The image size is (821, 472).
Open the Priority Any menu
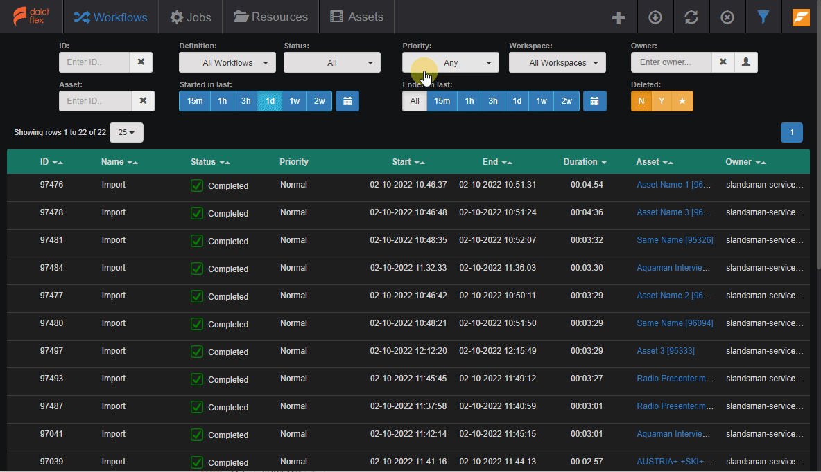click(450, 62)
